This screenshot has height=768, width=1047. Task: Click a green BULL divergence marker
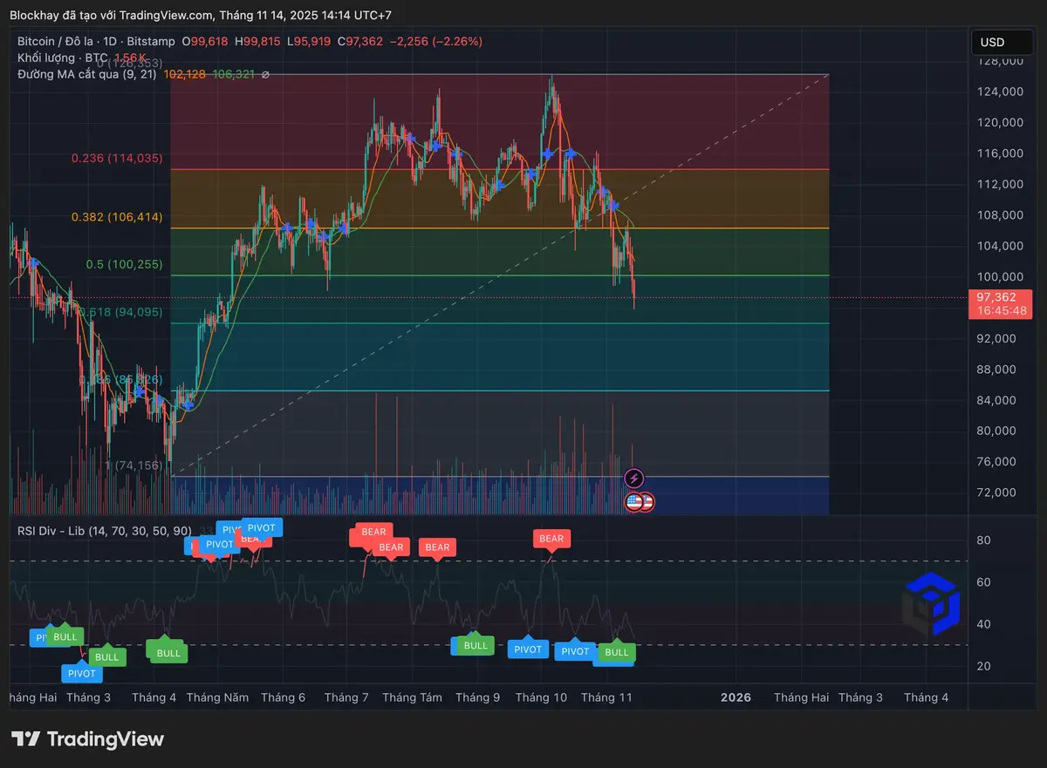(167, 652)
